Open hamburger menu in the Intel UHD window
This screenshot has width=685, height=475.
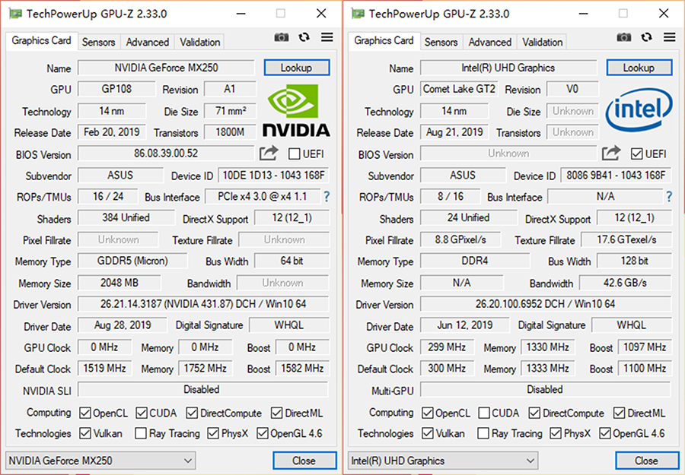click(x=669, y=37)
